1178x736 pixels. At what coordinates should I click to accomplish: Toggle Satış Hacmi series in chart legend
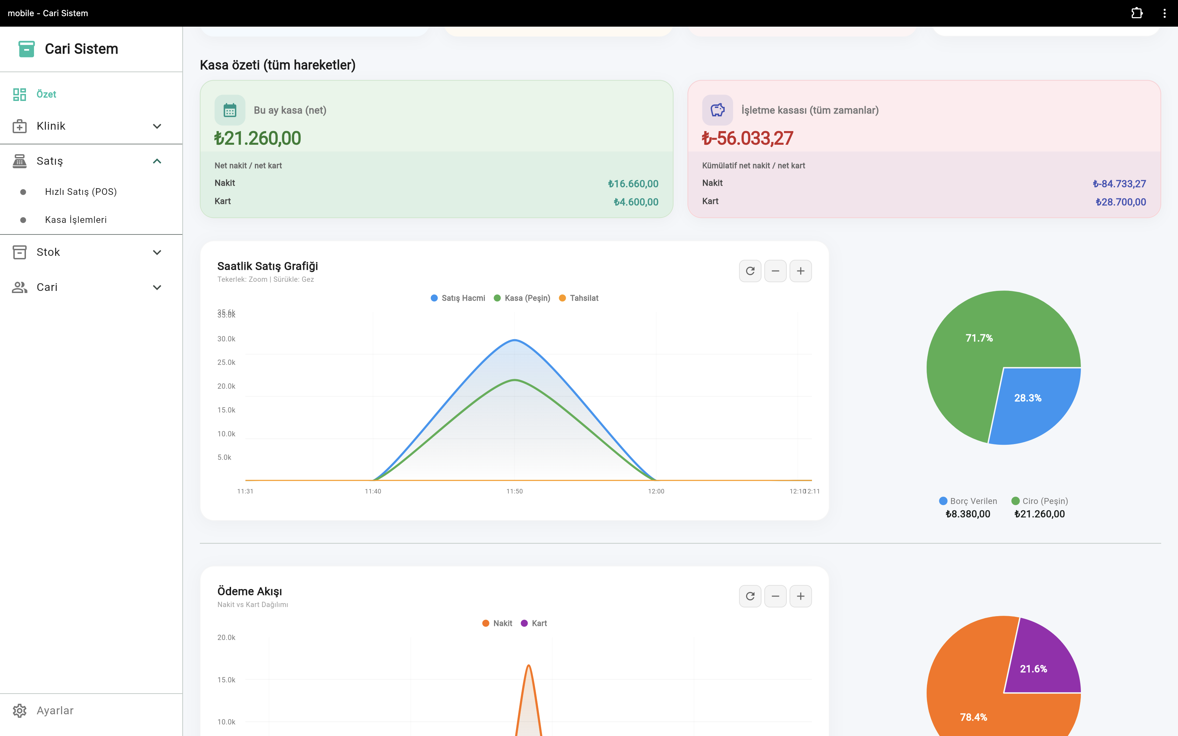click(458, 298)
